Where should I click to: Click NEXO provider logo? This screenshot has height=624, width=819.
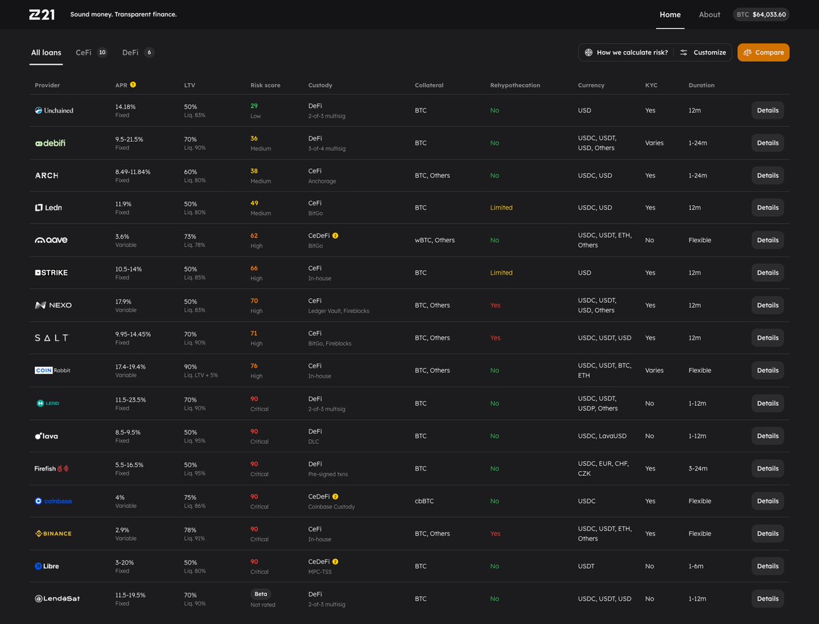(53, 305)
